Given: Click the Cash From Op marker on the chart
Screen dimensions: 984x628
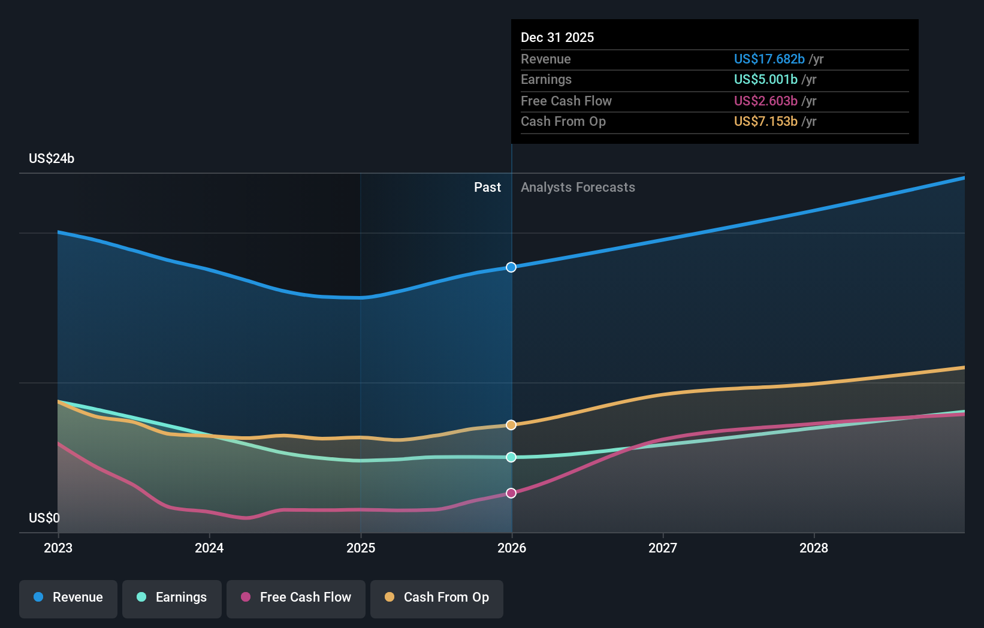Looking at the screenshot, I should (511, 425).
